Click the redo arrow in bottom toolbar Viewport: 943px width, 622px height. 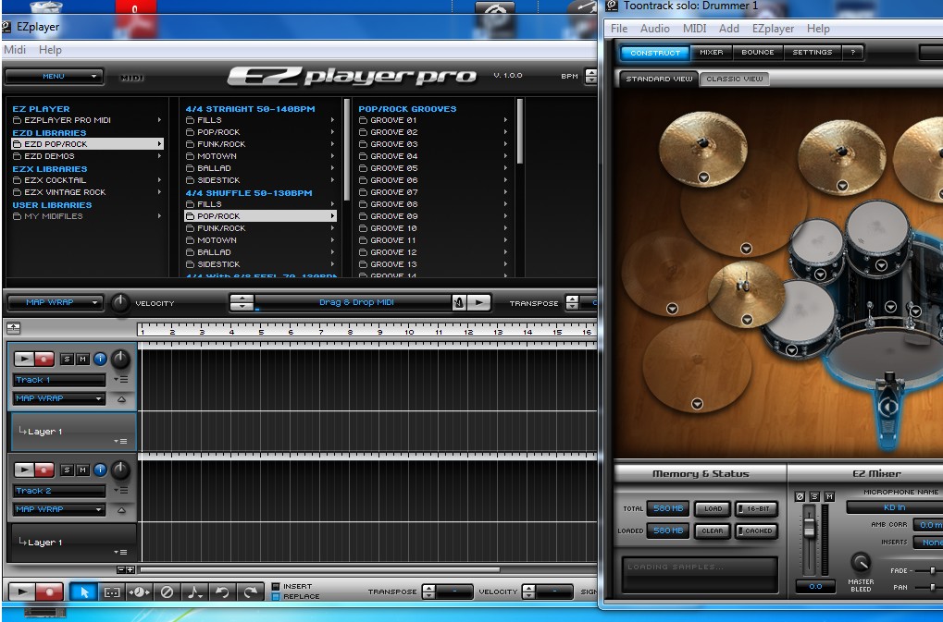(250, 592)
